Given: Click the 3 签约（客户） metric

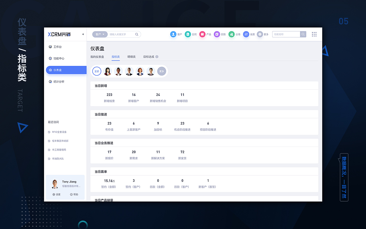Looking at the screenshot, I should click(x=134, y=183).
